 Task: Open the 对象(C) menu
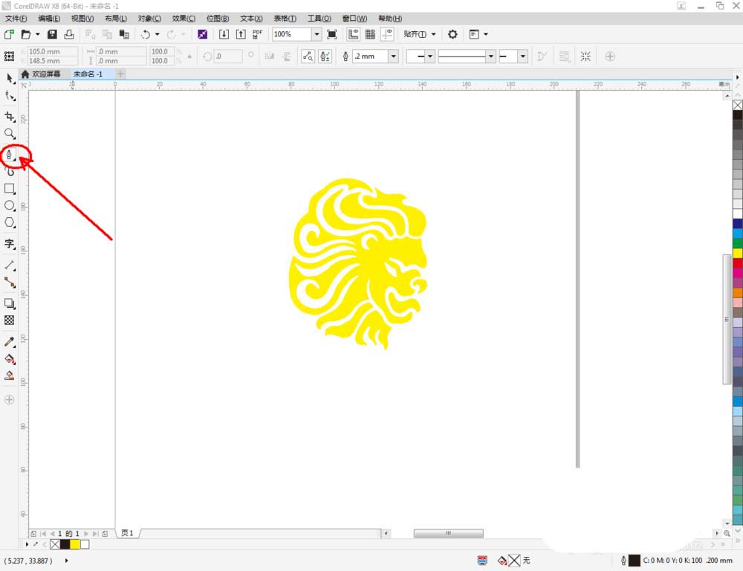150,19
